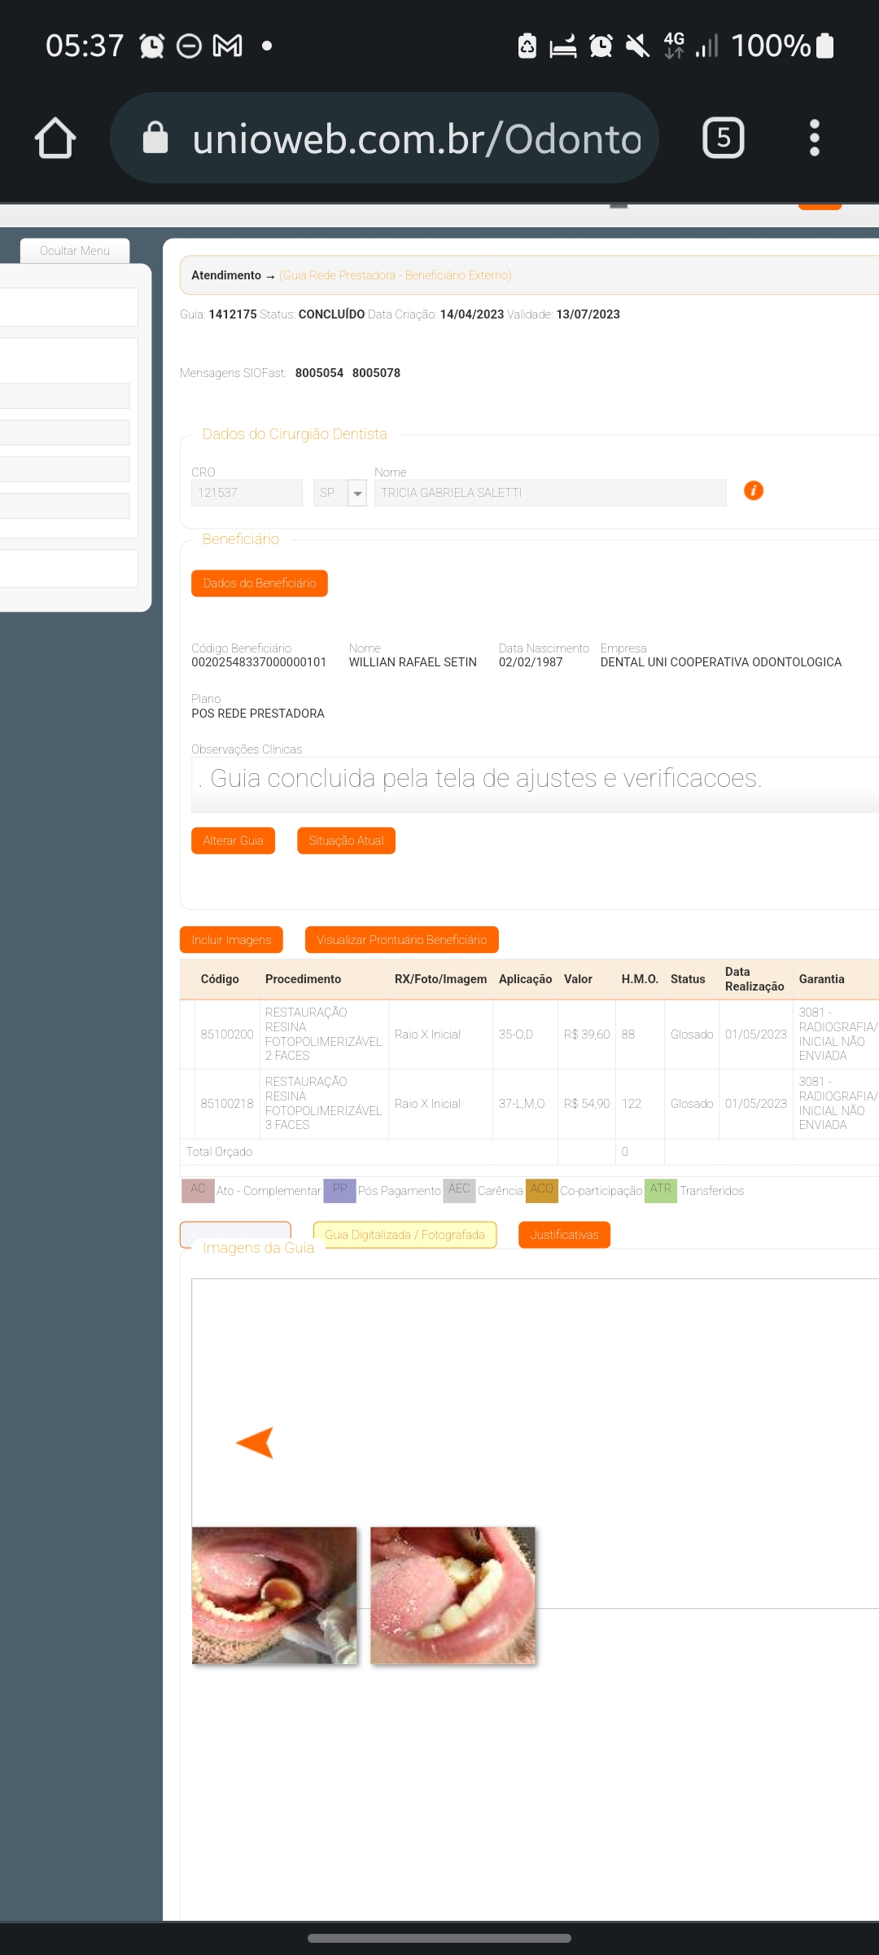This screenshot has width=879, height=1955.
Task: Click the CRO number input field
Action: [247, 493]
